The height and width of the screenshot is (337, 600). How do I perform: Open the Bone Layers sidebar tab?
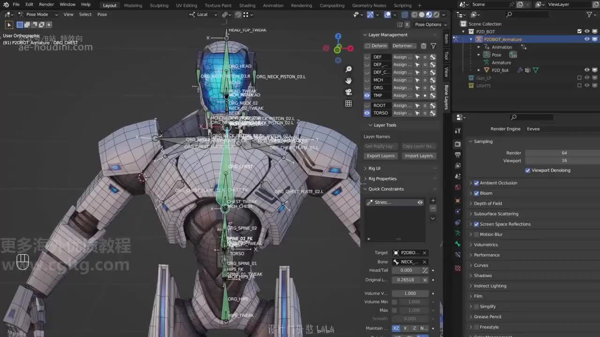[446, 97]
